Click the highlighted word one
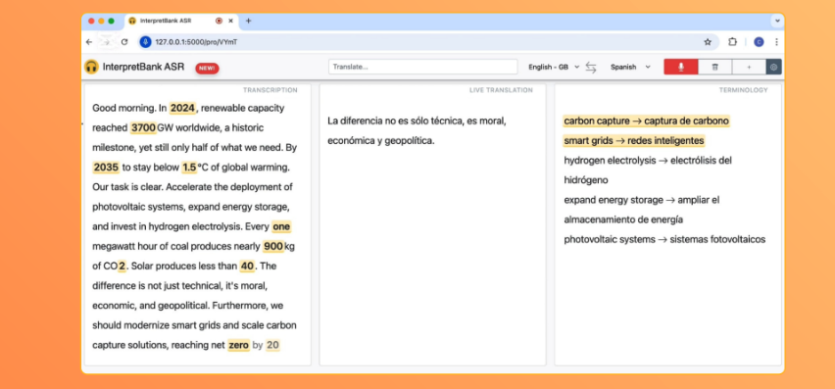Viewport: 835px width, 389px height. [281, 226]
